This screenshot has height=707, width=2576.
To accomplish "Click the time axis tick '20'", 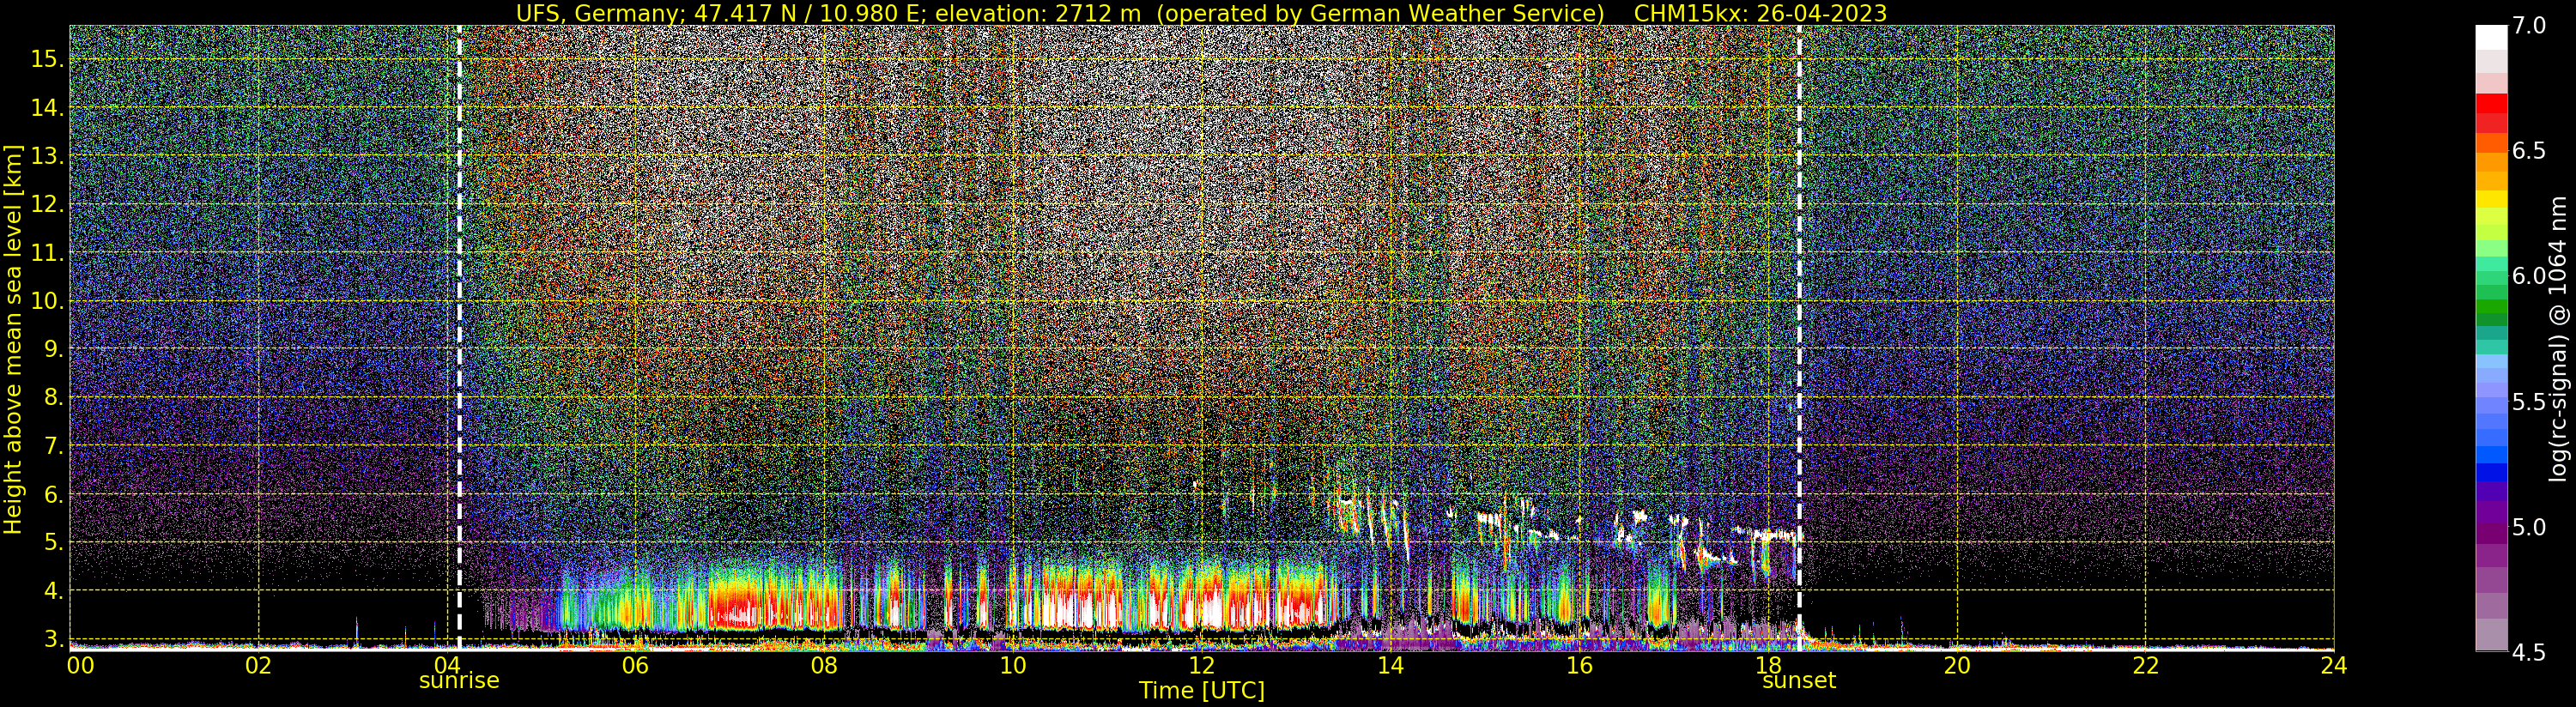I will click(1957, 665).
